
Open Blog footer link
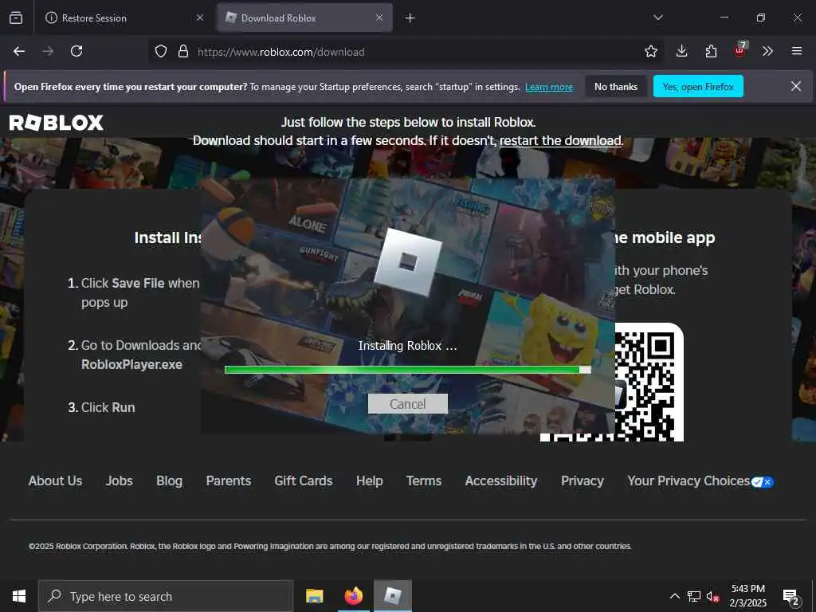(x=169, y=481)
